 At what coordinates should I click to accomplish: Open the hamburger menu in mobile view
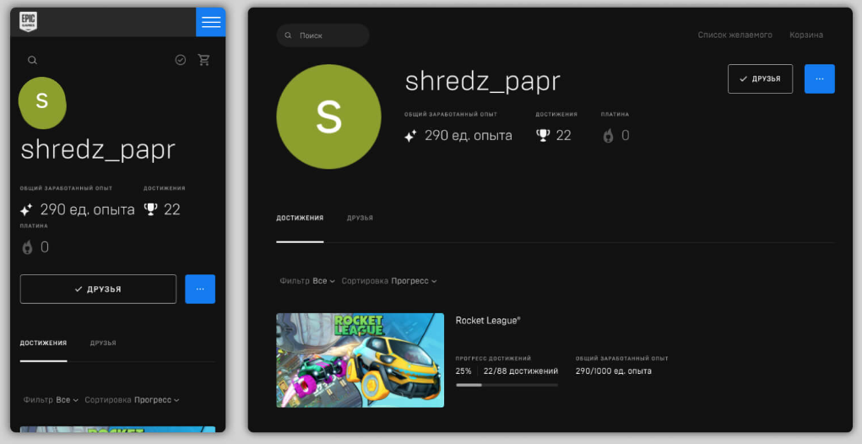tap(210, 22)
